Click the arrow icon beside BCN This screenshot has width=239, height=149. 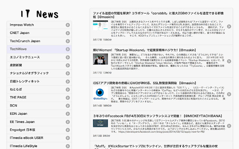click(68, 106)
